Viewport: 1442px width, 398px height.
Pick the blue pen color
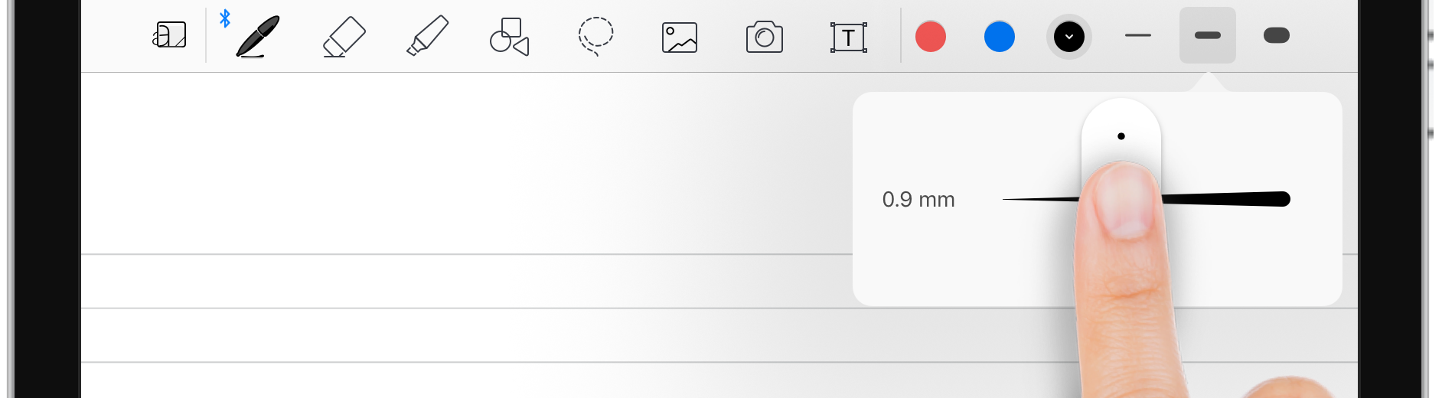[1000, 36]
